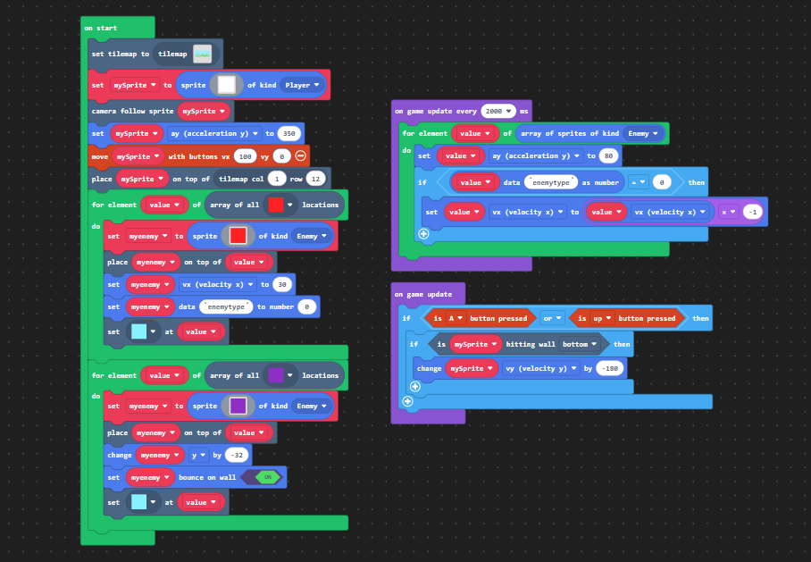Open myenemy dropdown in bounce on wall block

pyautogui.click(x=151, y=477)
